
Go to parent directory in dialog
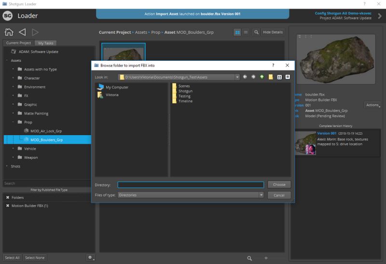pos(262,77)
